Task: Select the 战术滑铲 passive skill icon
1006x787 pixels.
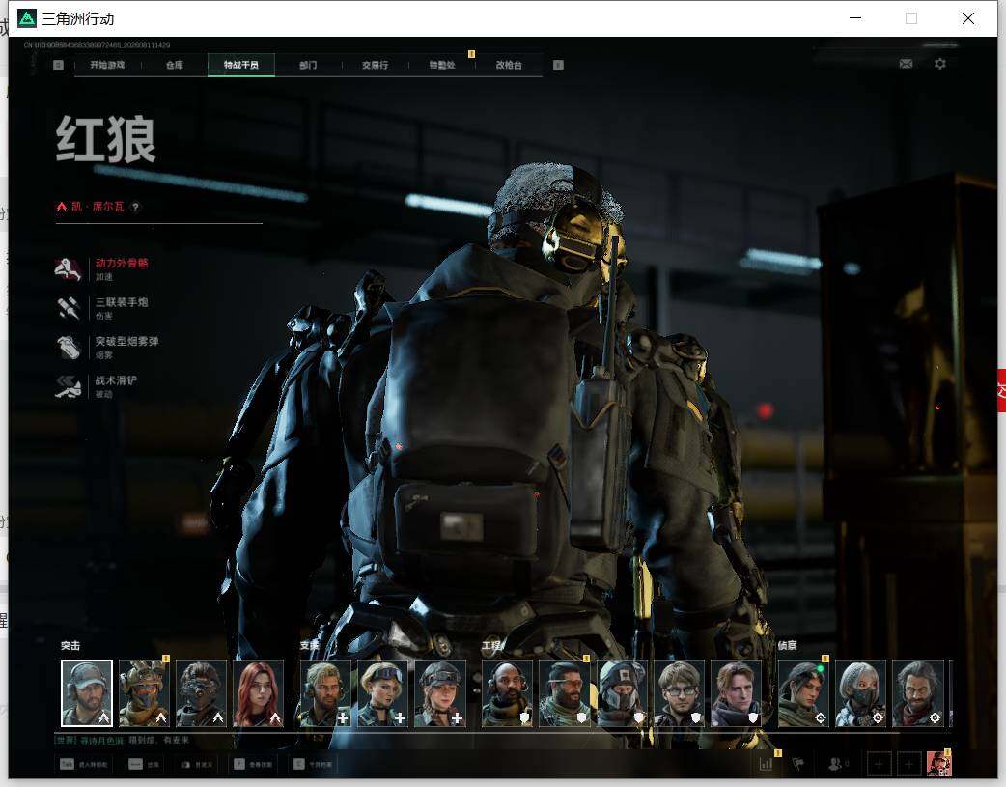Action: coord(69,386)
